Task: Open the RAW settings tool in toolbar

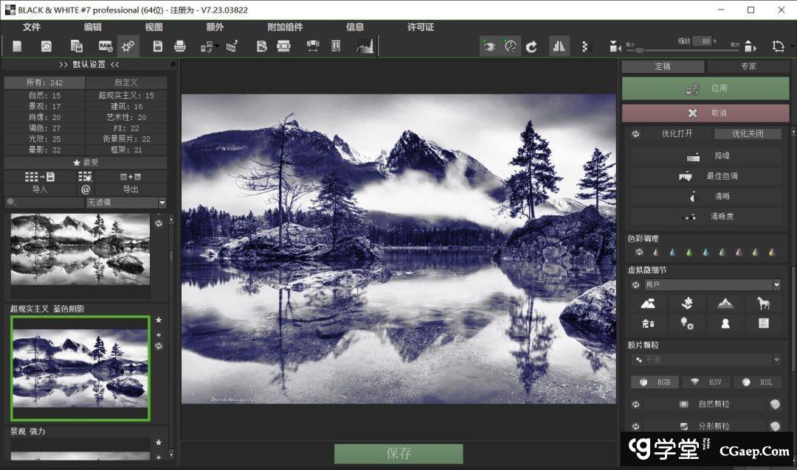Action: pyautogui.click(x=105, y=46)
